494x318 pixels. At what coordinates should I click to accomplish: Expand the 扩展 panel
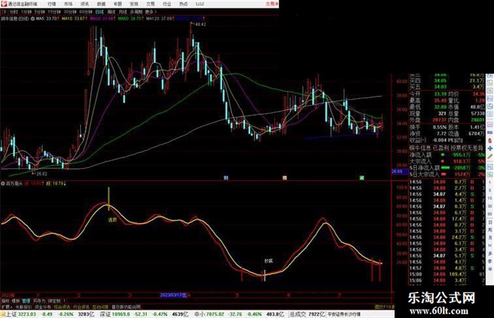[x=6, y=307]
